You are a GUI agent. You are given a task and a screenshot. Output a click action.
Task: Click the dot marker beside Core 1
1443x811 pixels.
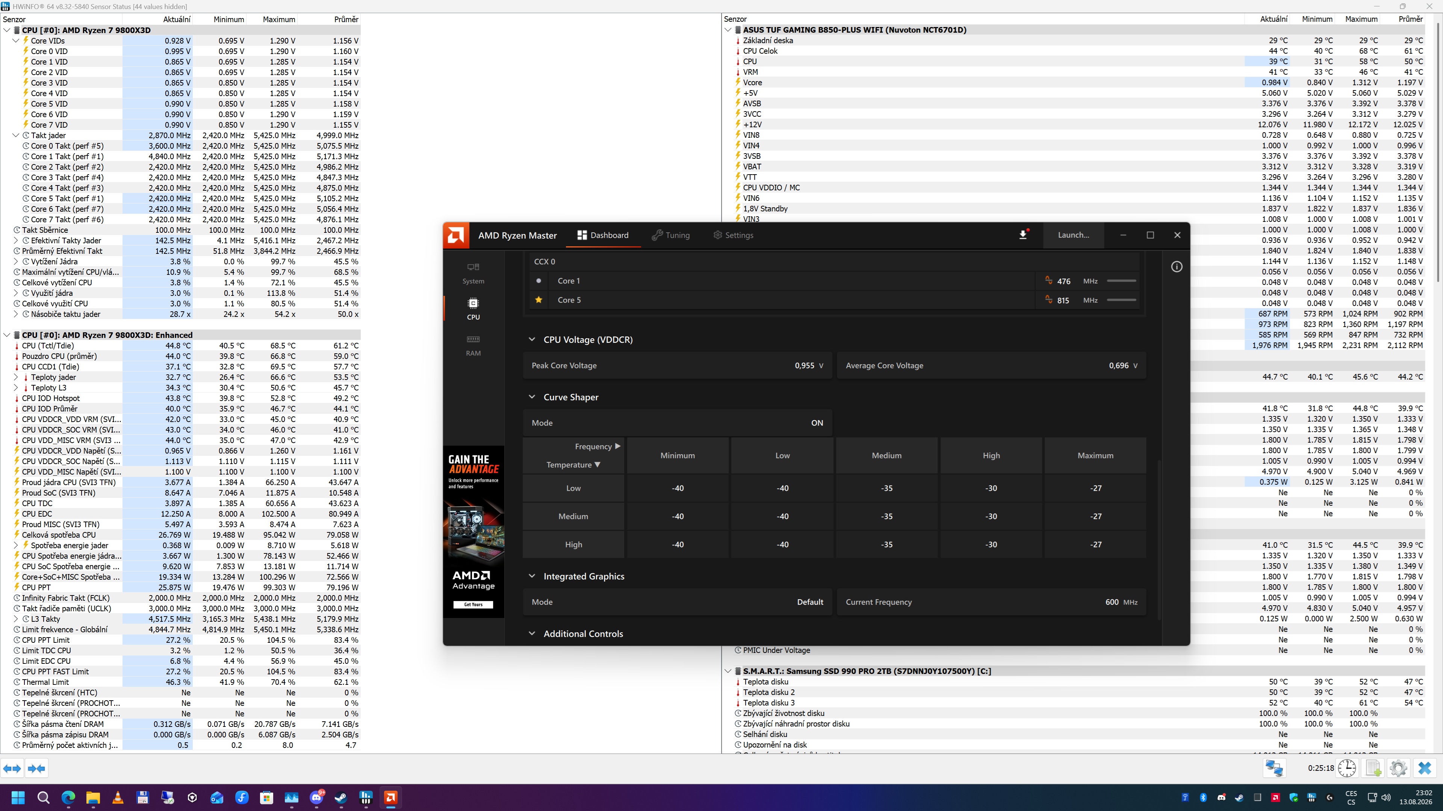(x=538, y=281)
